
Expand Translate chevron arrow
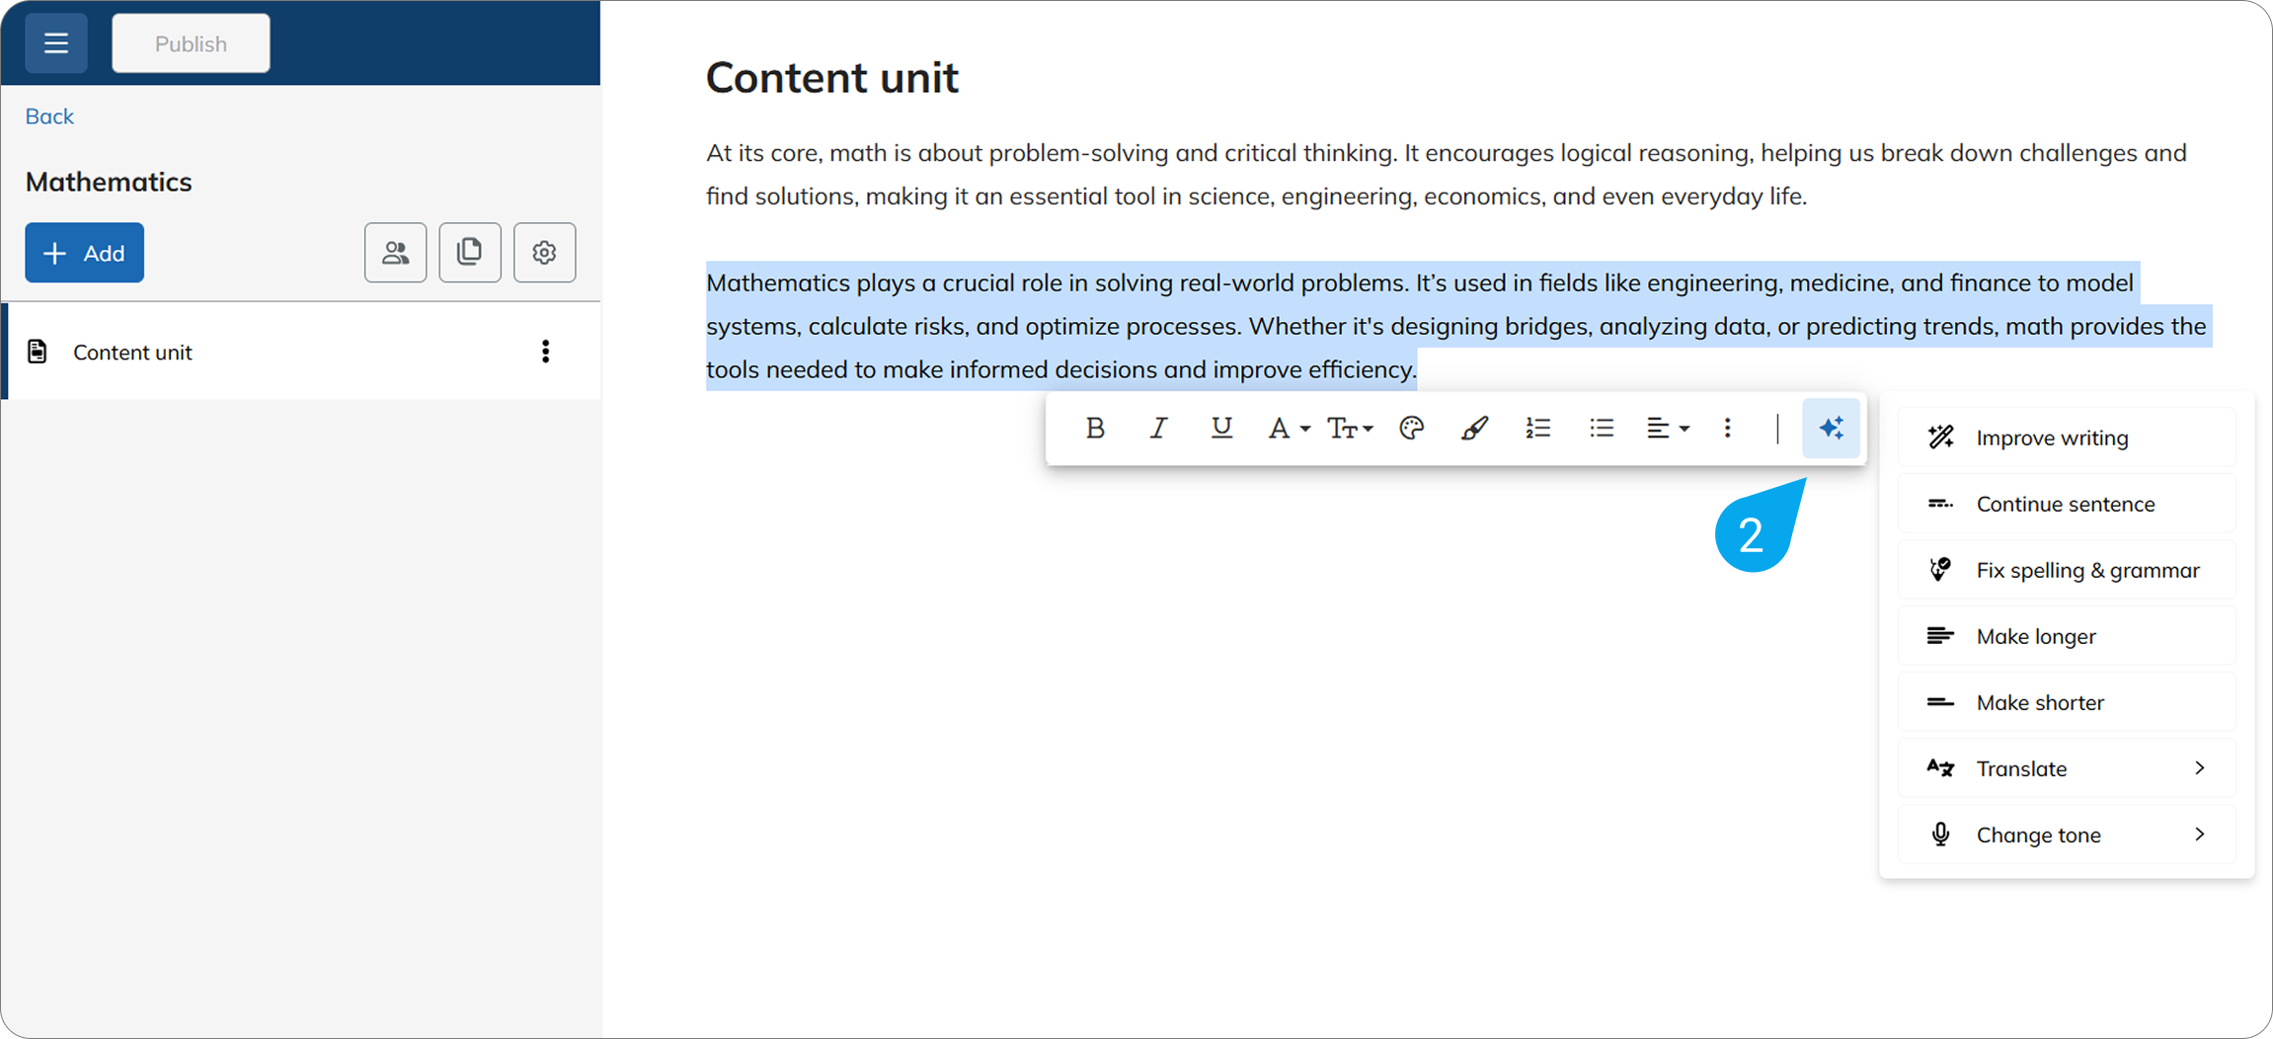pyautogui.click(x=2200, y=768)
